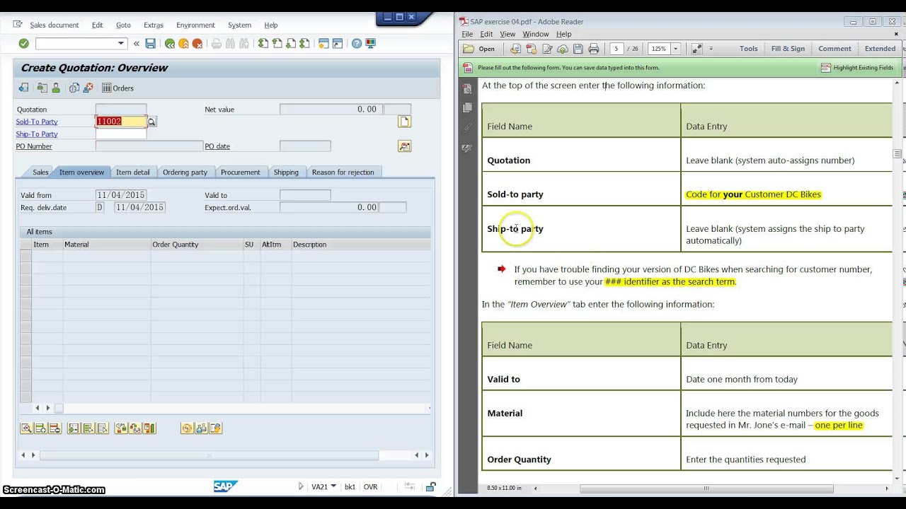The image size is (906, 509).
Task: Open the System menu in SAP
Action: pos(239,25)
